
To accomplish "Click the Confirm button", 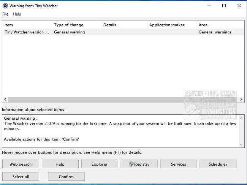I will (x=66, y=177).
